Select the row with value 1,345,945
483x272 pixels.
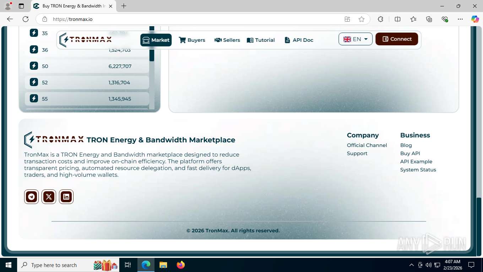(87, 99)
